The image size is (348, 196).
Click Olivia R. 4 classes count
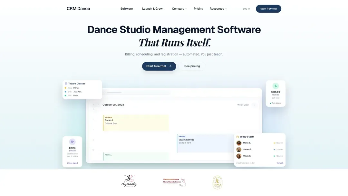(278, 156)
